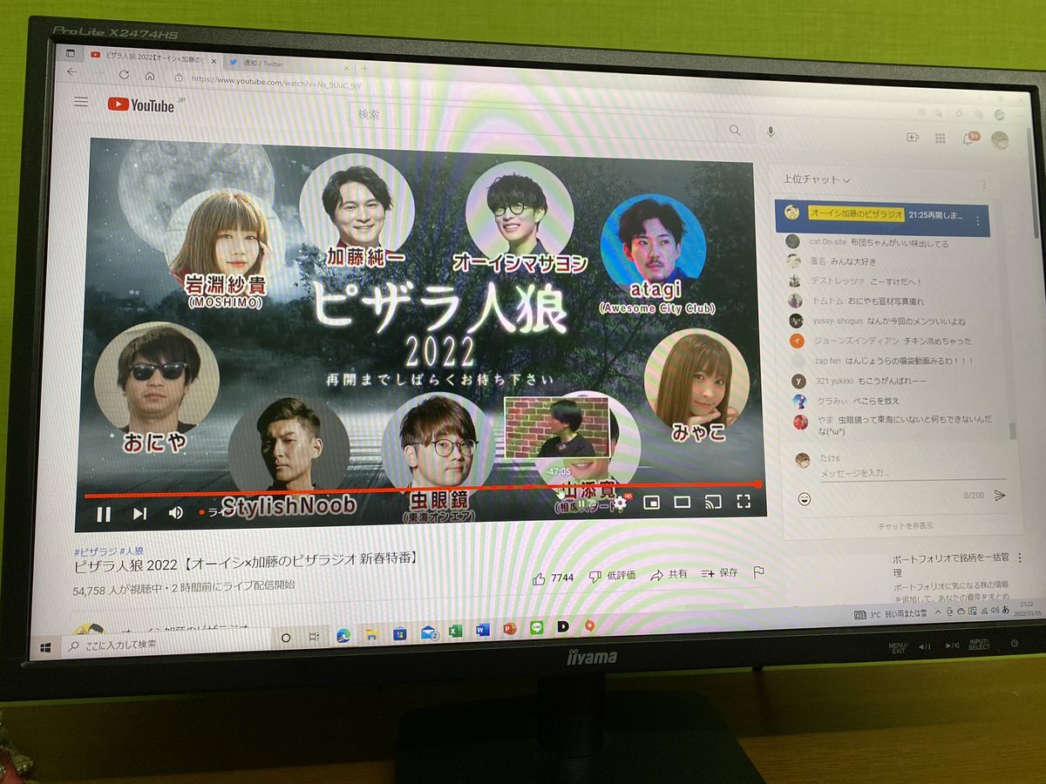1046x784 pixels.
Task: Open YouTube notifications bell
Action: [x=969, y=138]
